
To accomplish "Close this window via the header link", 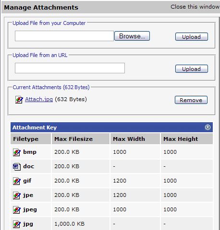I will click(195, 7).
